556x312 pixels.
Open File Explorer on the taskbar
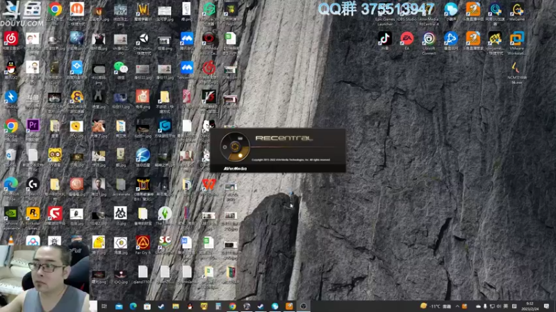tap(176, 306)
